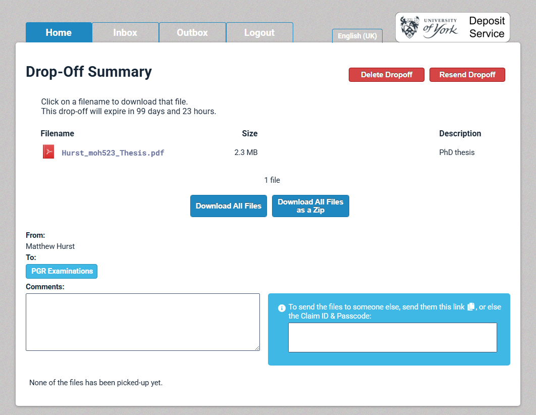The height and width of the screenshot is (415, 536).
Task: Open the English (UK) language selector
Action: tap(357, 36)
